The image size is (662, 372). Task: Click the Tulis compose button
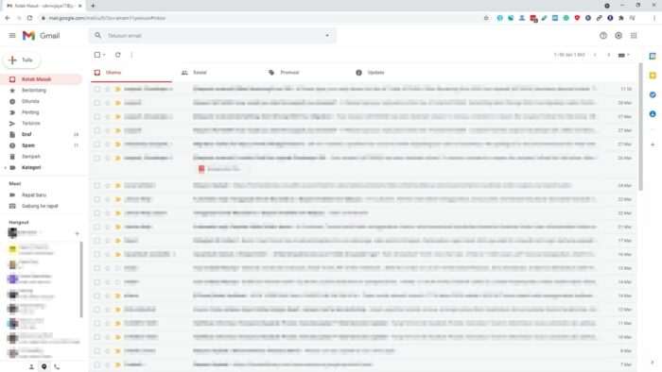[22, 60]
